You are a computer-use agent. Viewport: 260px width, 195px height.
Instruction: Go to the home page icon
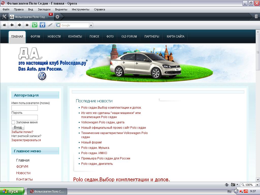point(42,25)
